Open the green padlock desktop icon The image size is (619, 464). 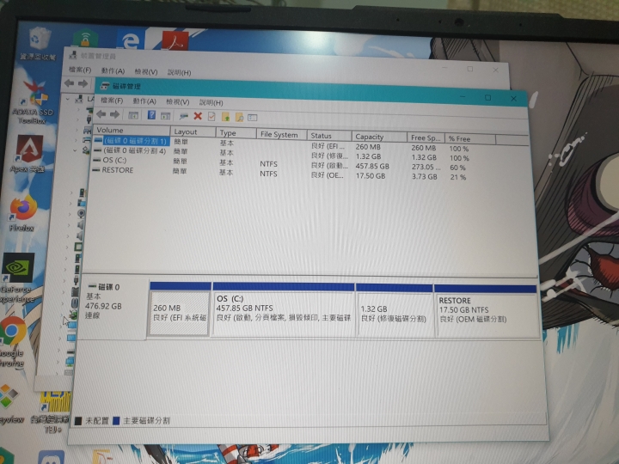(85, 39)
